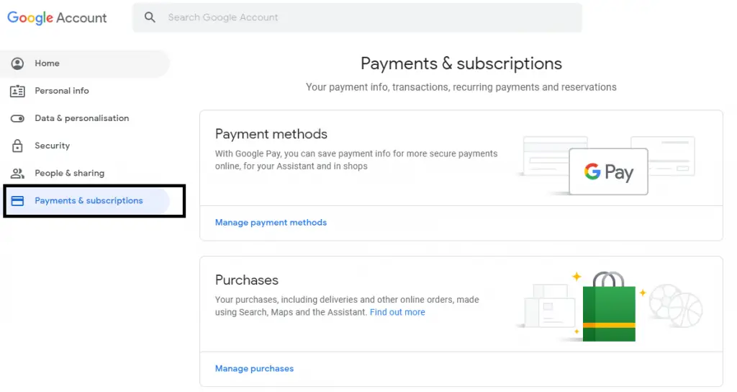The width and height of the screenshot is (737, 392).
Task: Focus the Search Google Account field
Action: tap(357, 17)
